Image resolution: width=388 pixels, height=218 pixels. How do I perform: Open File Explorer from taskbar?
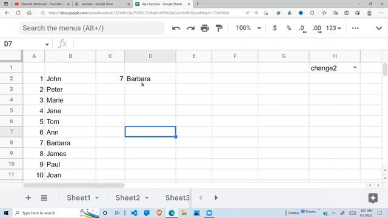tap(184, 213)
